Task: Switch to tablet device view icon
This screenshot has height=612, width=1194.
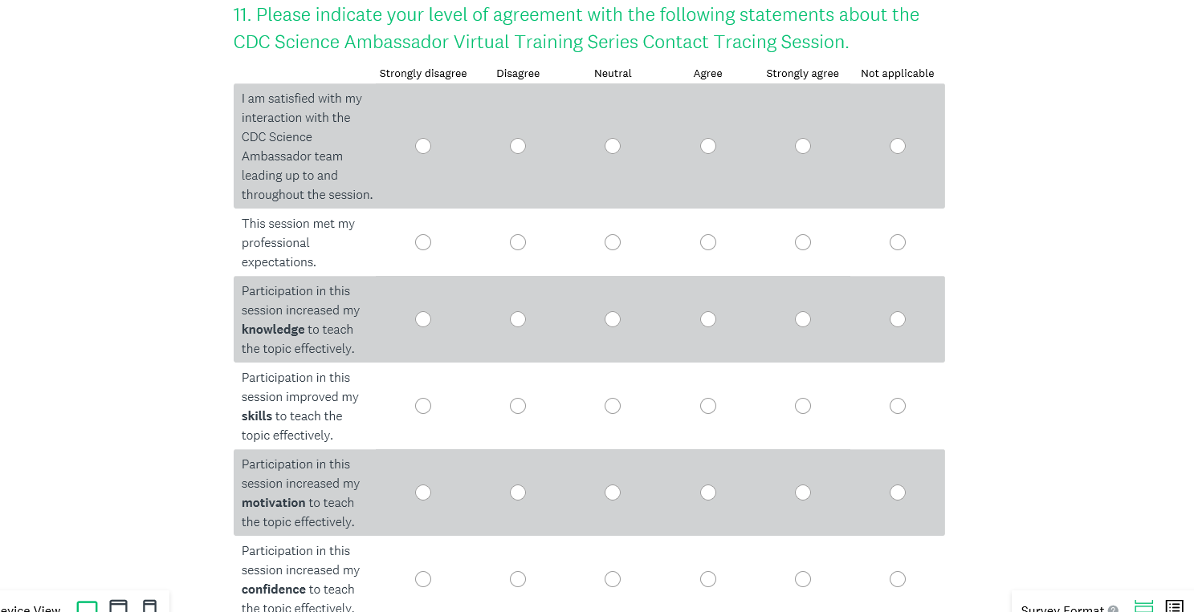Action: tap(118, 606)
